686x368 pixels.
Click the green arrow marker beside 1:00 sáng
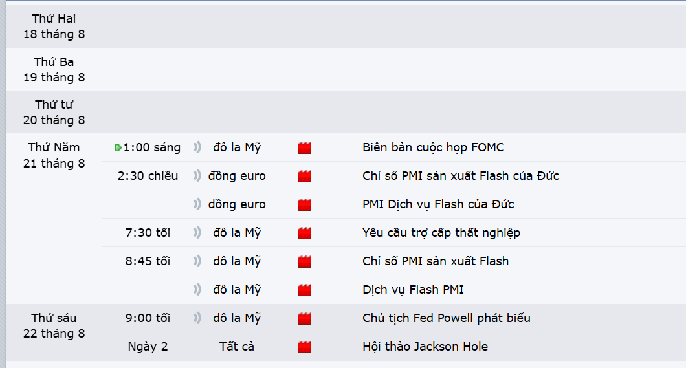pos(118,147)
